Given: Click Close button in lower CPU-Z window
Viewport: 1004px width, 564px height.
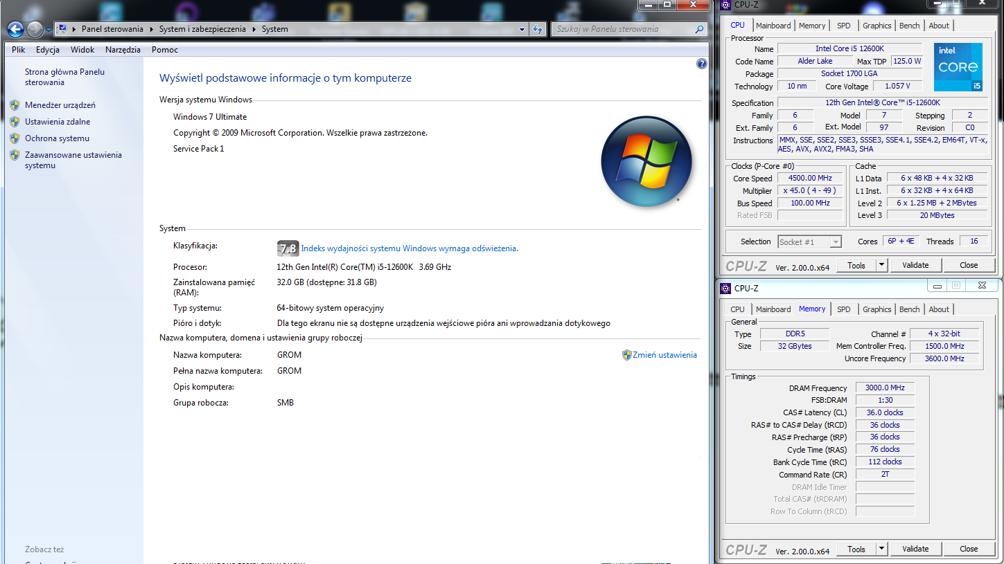Looking at the screenshot, I should pos(969,549).
